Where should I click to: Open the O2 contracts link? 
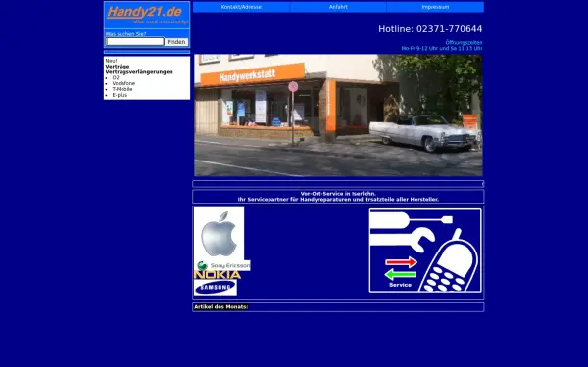116,78
